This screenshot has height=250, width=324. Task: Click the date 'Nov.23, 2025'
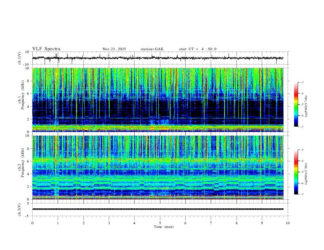pos(114,49)
